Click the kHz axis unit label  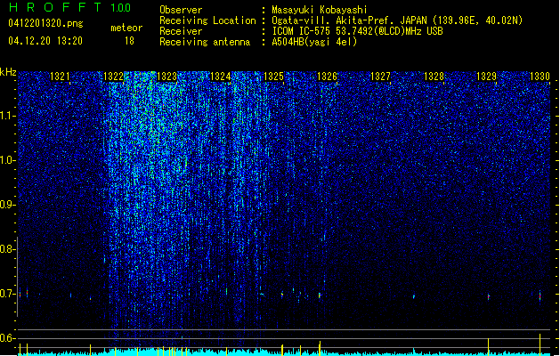(x=8, y=72)
